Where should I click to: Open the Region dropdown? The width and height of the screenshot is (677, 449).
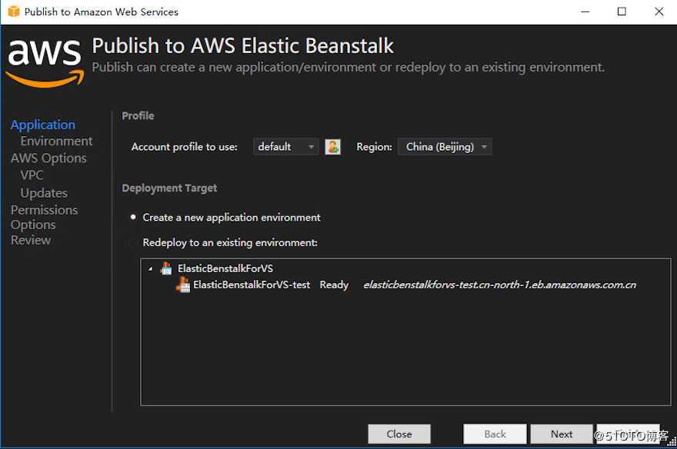(445, 147)
